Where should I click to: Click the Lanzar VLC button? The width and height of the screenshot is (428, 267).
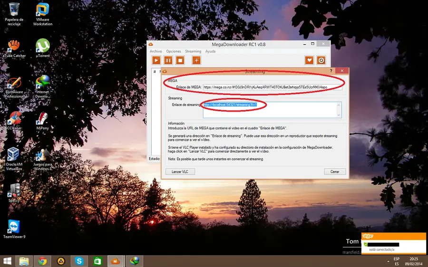tap(180, 172)
